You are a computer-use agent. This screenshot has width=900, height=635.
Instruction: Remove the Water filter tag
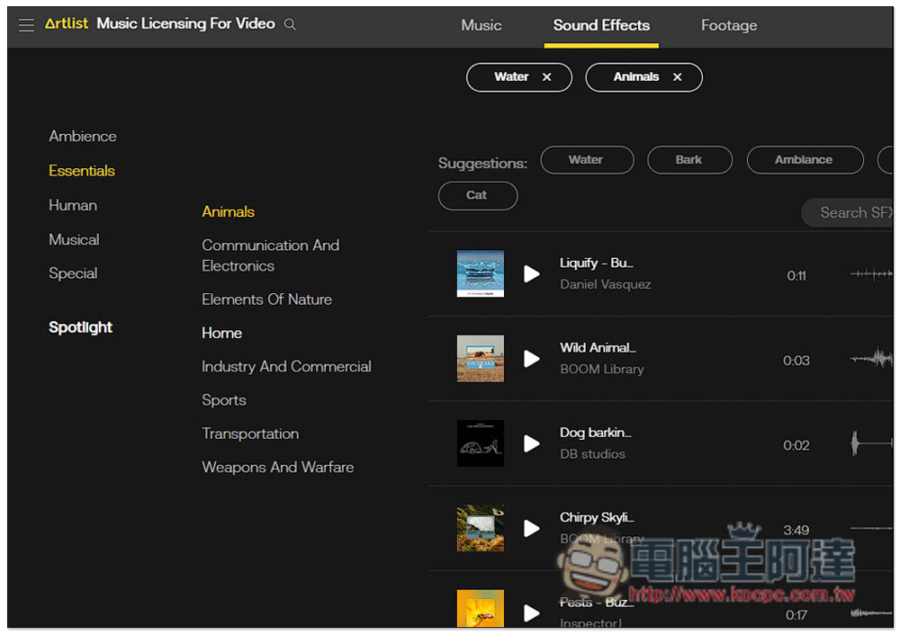pos(546,77)
